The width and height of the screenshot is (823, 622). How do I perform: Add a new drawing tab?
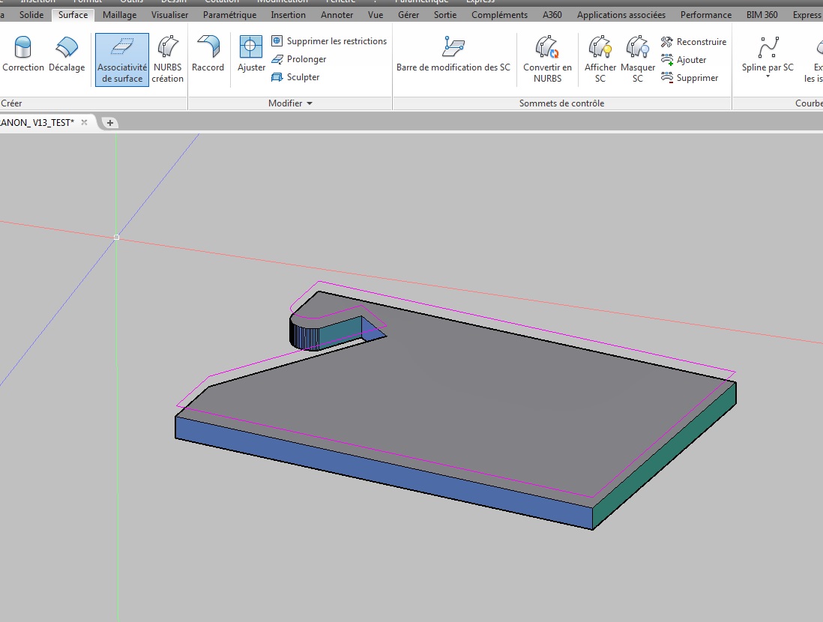(109, 123)
